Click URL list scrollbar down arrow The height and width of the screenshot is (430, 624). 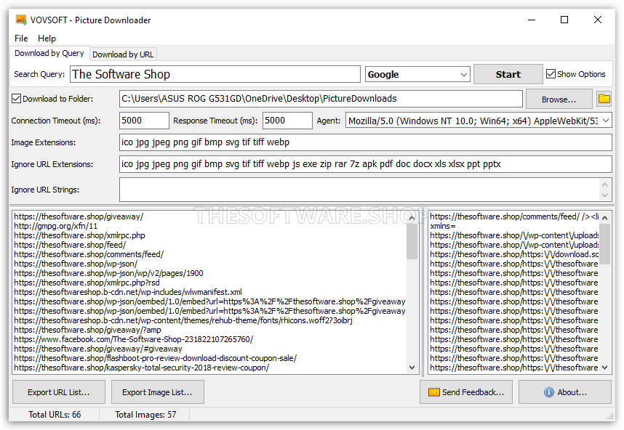[412, 368]
